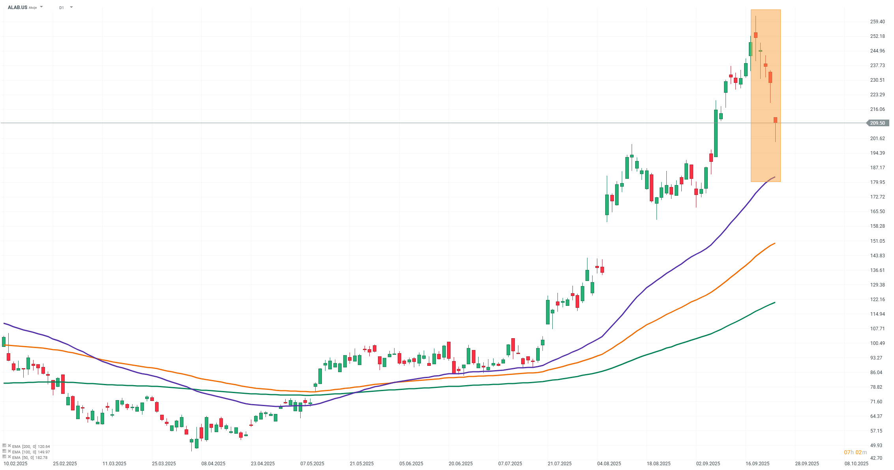This screenshot has height=470, width=894.
Task: Click the ALAB.US instrument name
Action: click(17, 7)
